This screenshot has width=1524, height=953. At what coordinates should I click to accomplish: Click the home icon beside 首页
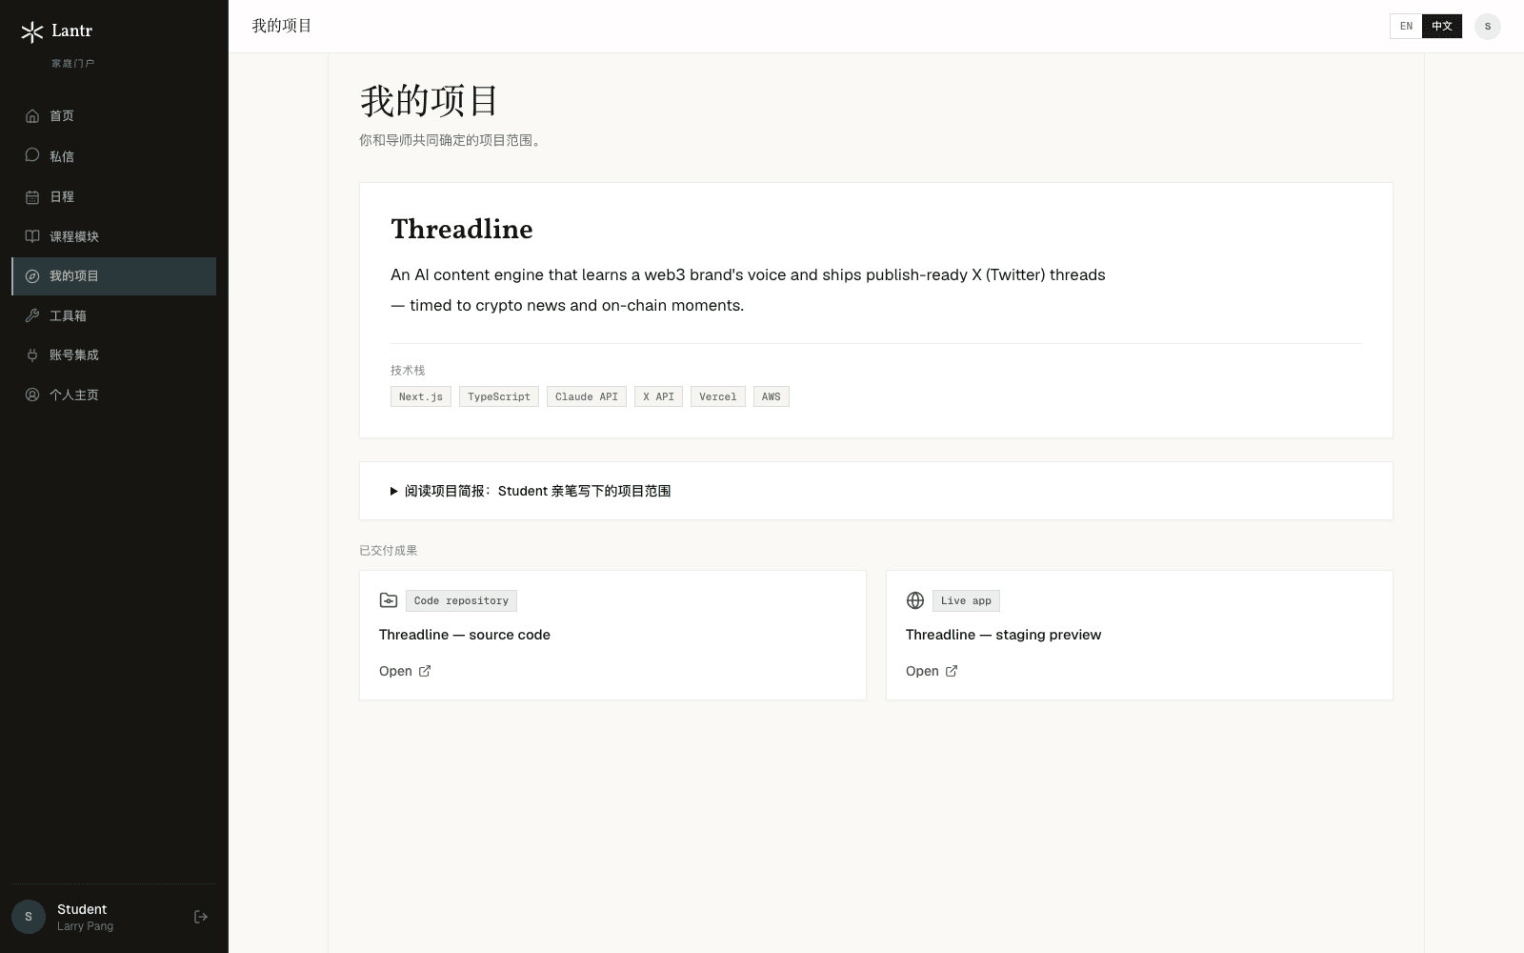pos(32,116)
